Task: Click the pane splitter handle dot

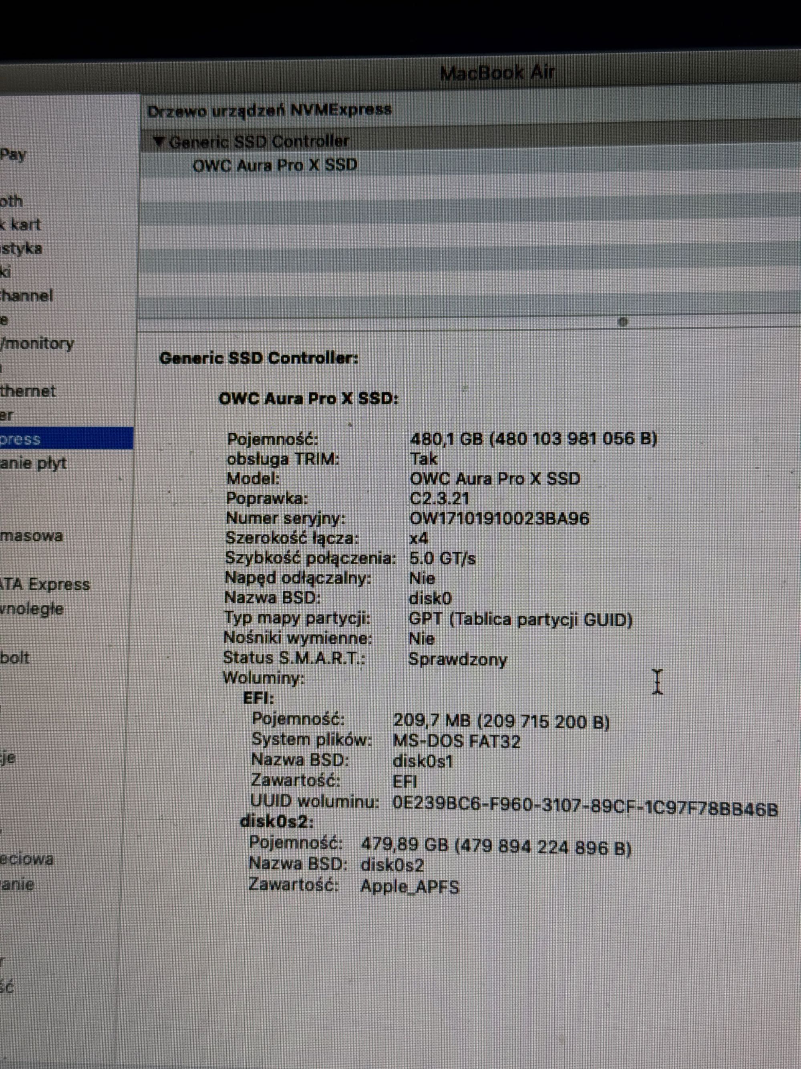Action: coord(623,321)
